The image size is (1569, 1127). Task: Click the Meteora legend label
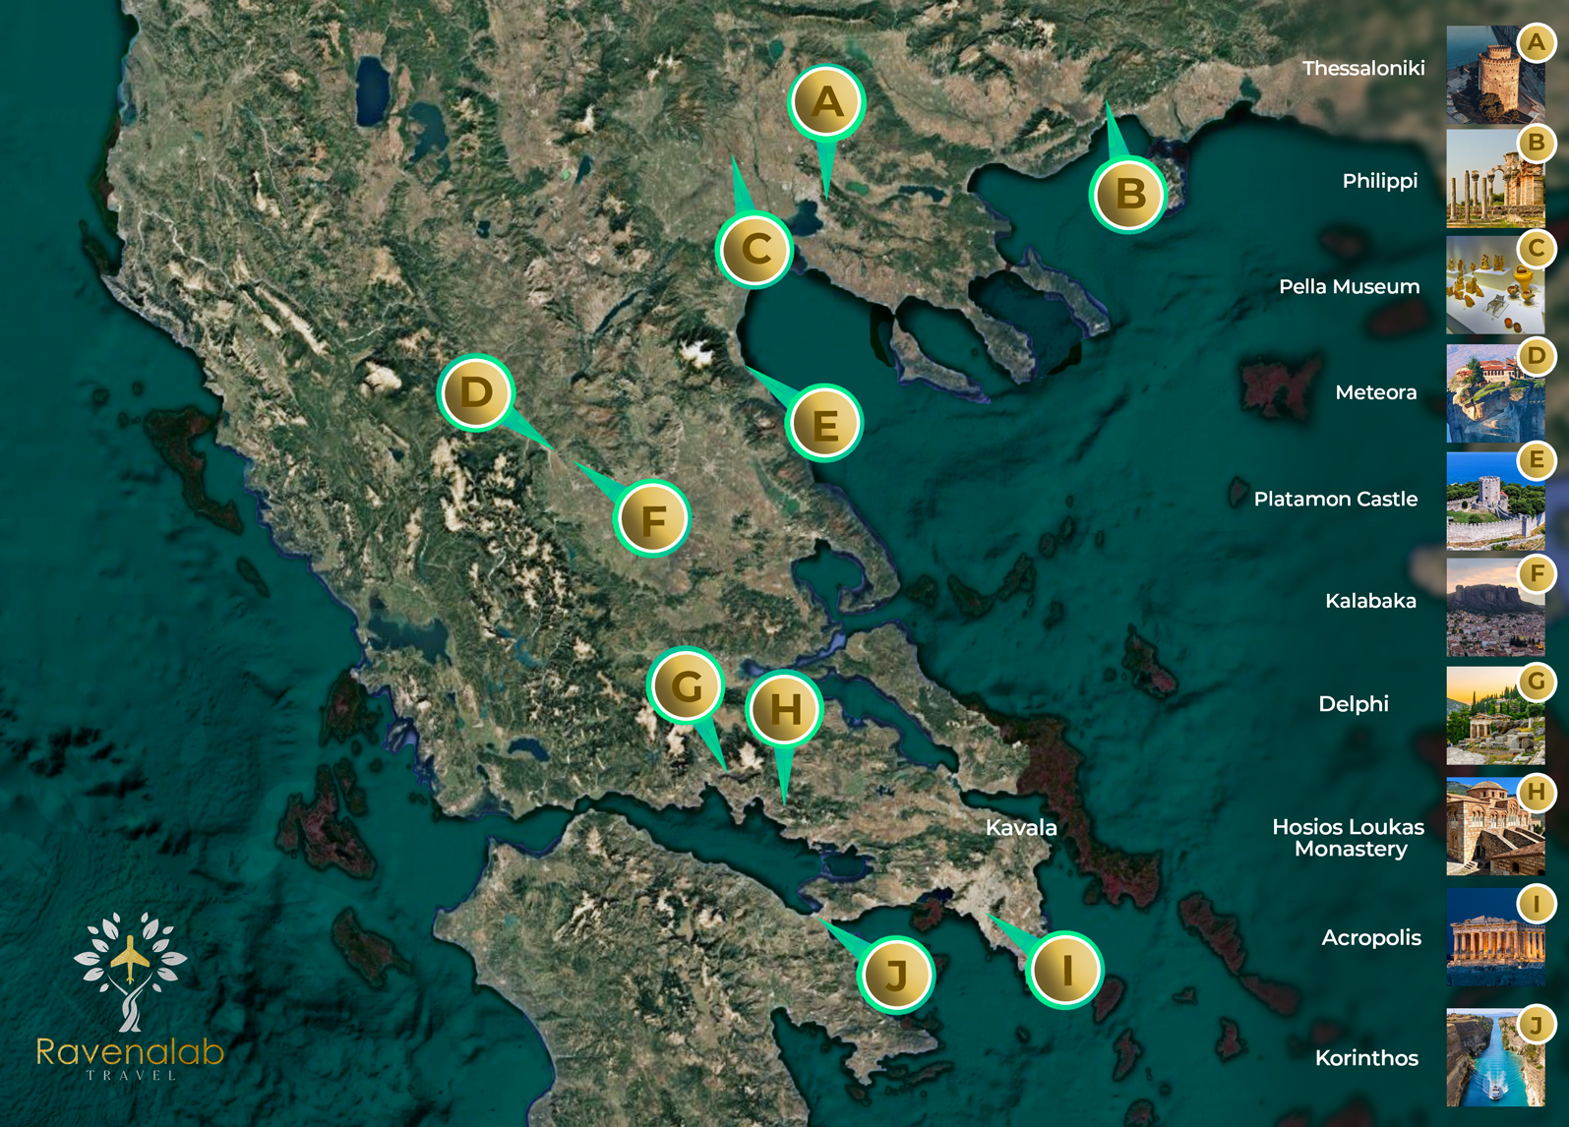point(1375,392)
